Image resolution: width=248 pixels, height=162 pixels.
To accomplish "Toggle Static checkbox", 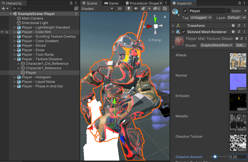I will 228,11.
